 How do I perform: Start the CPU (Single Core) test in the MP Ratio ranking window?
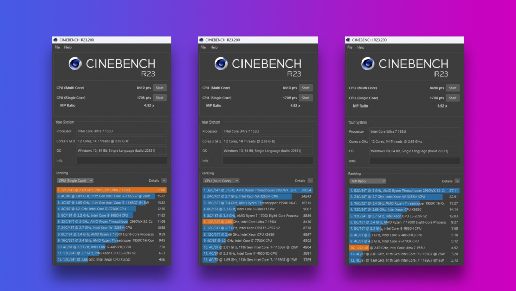click(453, 98)
